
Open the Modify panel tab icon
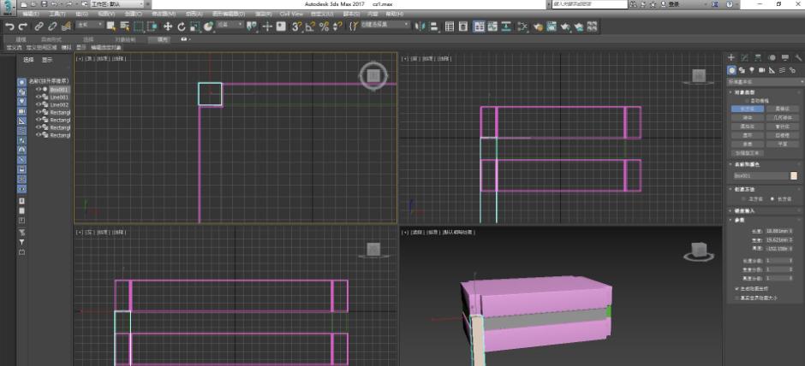(745, 57)
